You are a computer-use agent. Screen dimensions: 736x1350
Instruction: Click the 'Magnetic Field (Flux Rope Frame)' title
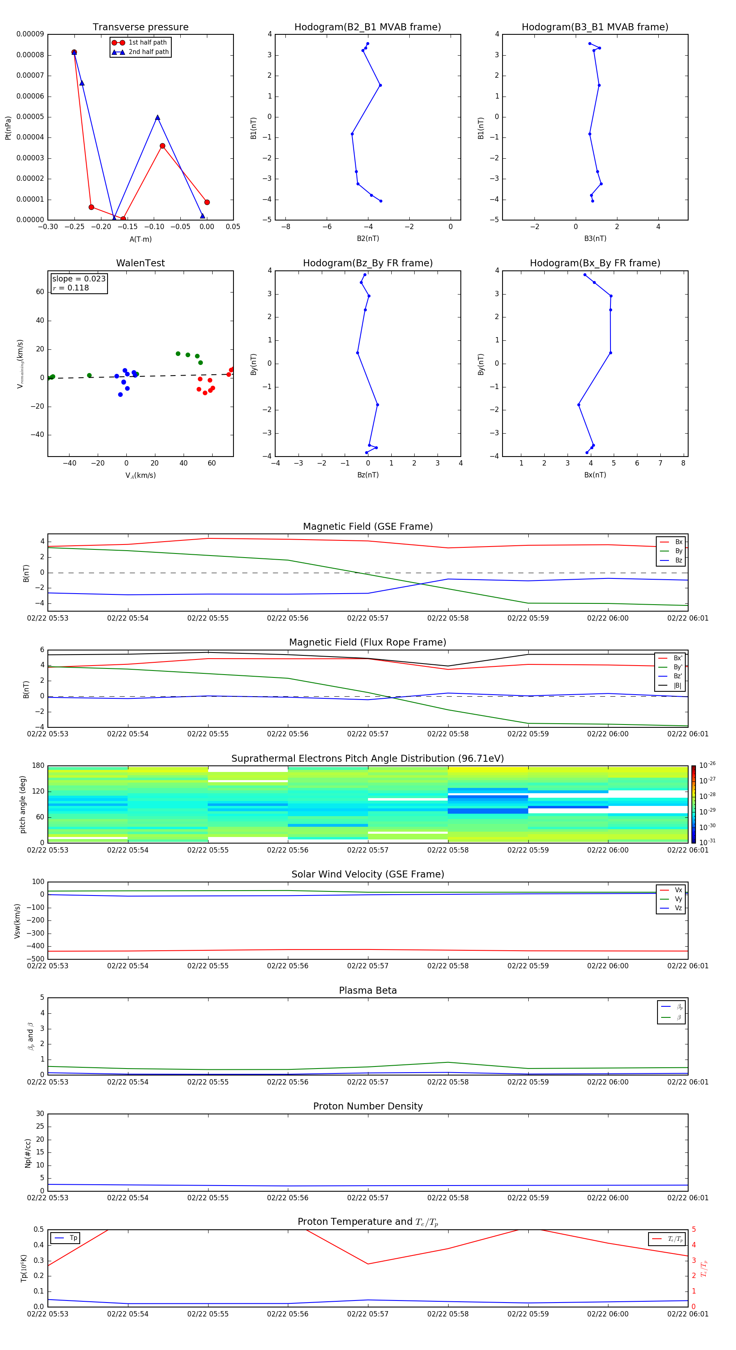click(x=368, y=643)
